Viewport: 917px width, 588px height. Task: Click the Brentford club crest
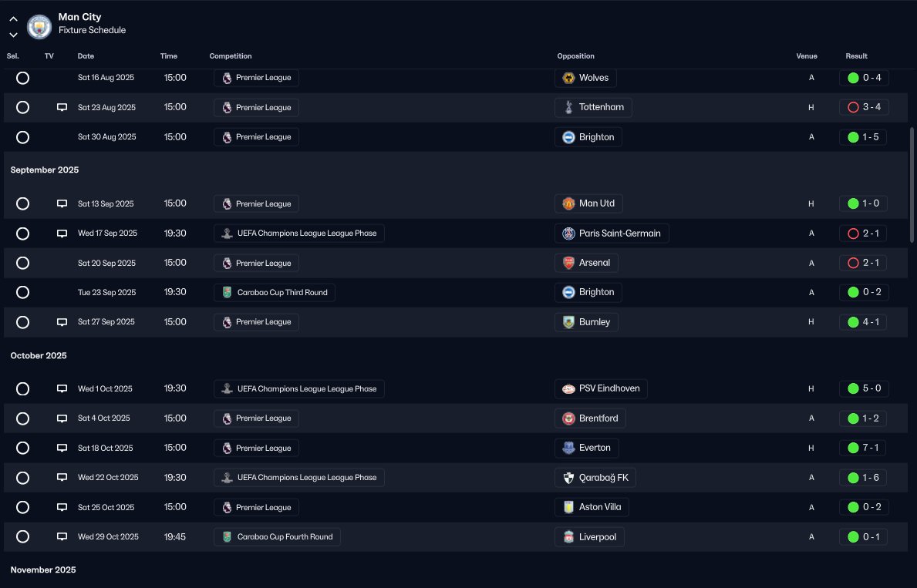[568, 418]
